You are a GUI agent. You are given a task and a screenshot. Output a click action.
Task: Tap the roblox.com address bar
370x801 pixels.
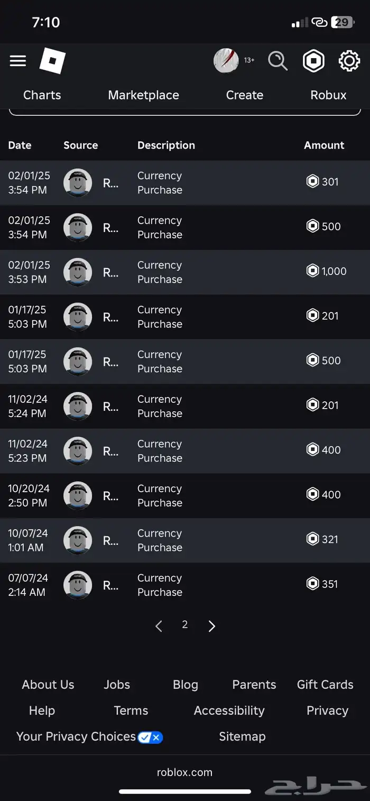click(184, 772)
